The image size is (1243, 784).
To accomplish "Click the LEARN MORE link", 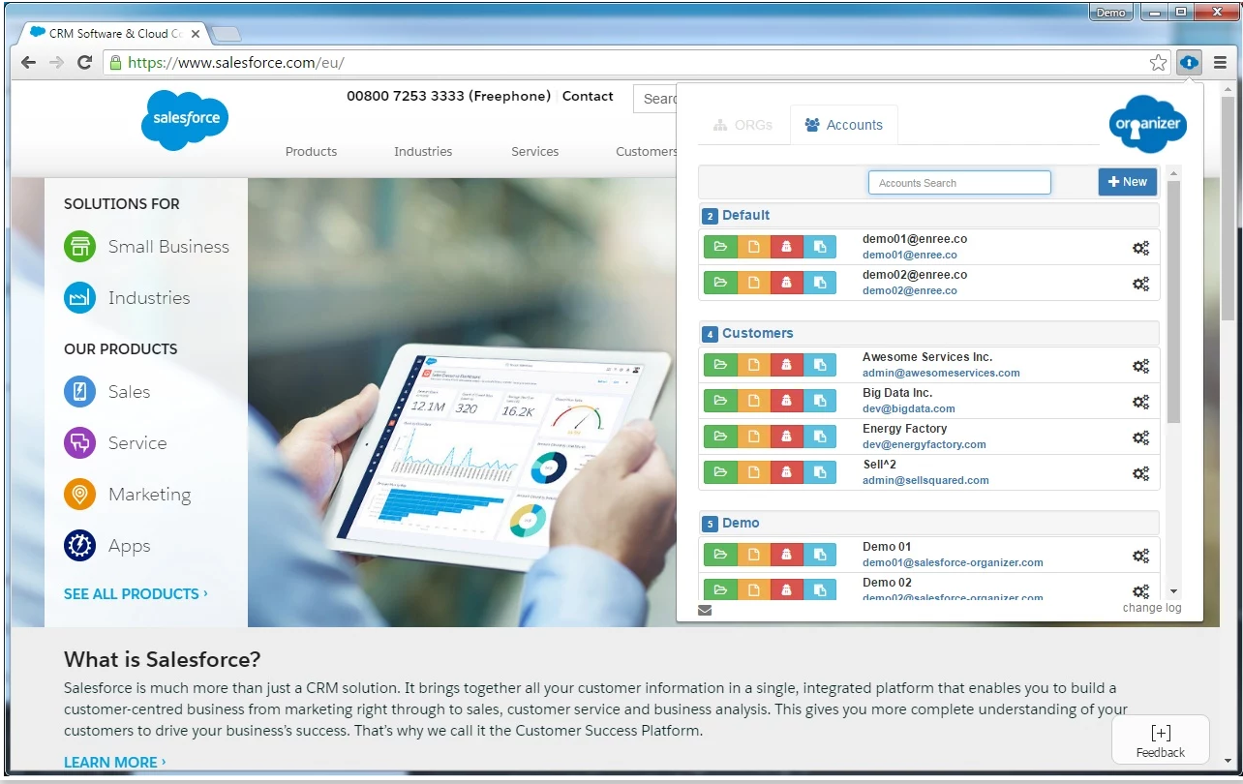I will 114,762.
